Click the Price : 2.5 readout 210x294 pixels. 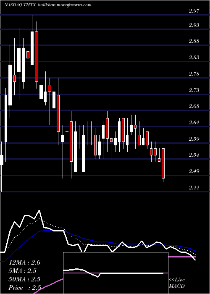[24, 288]
